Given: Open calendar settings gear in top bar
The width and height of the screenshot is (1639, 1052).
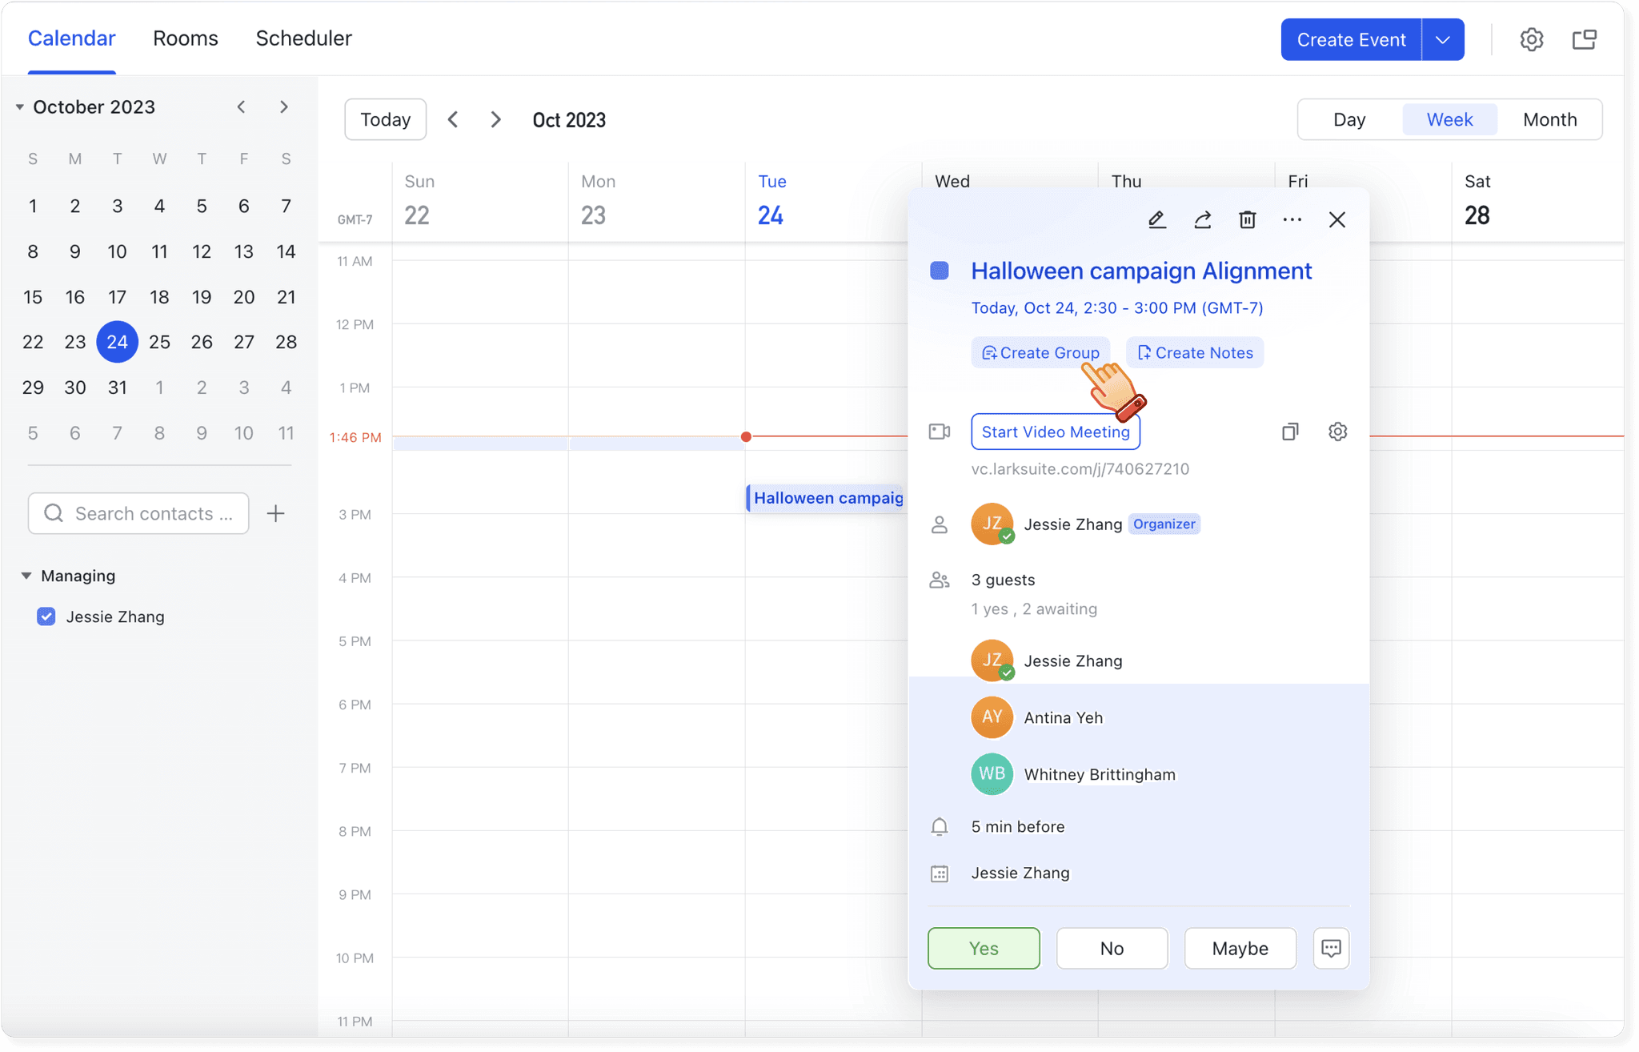Looking at the screenshot, I should coord(1531,39).
